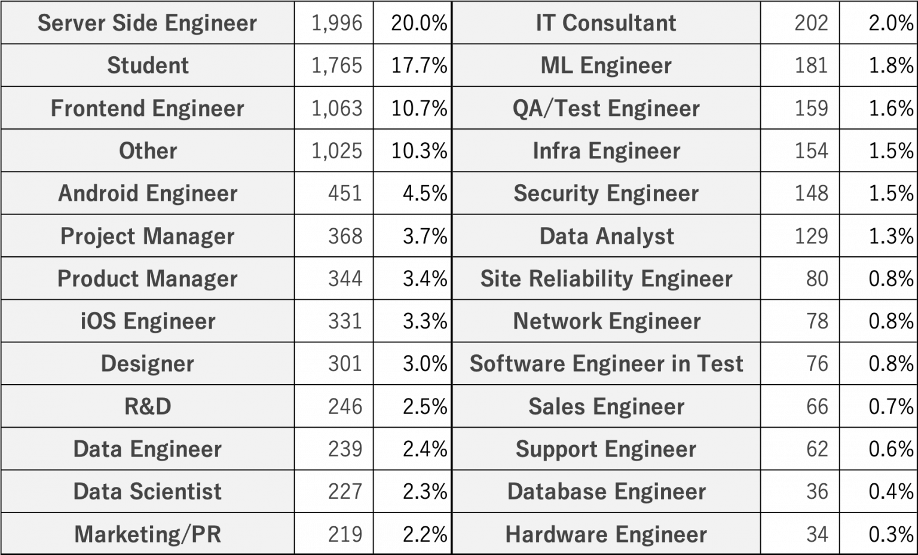Viewport: 918px width, 555px height.
Task: Select the Server Side Engineer cell
Action: [x=148, y=23]
